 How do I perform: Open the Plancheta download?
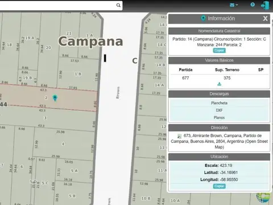pyautogui.click(x=219, y=103)
